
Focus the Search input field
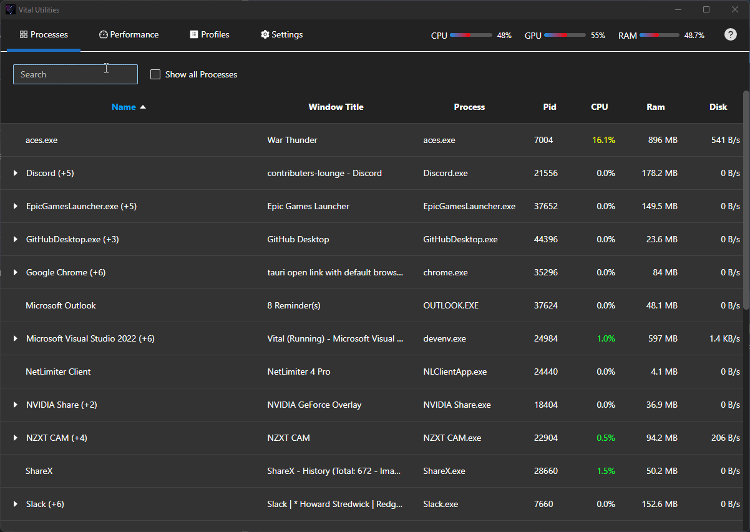(x=75, y=74)
